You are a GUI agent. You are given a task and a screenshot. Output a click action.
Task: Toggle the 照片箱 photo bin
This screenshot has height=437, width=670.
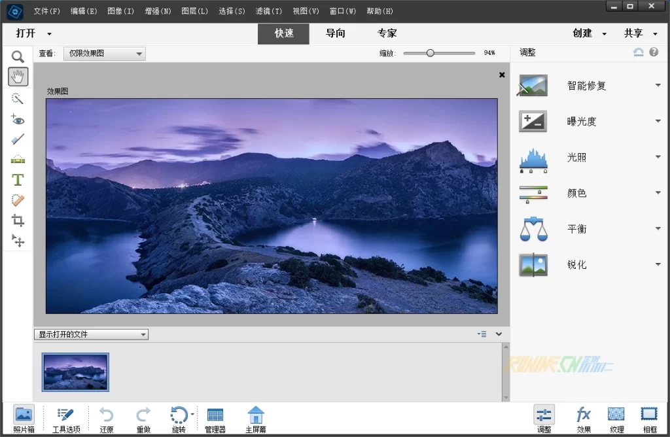pyautogui.click(x=24, y=419)
